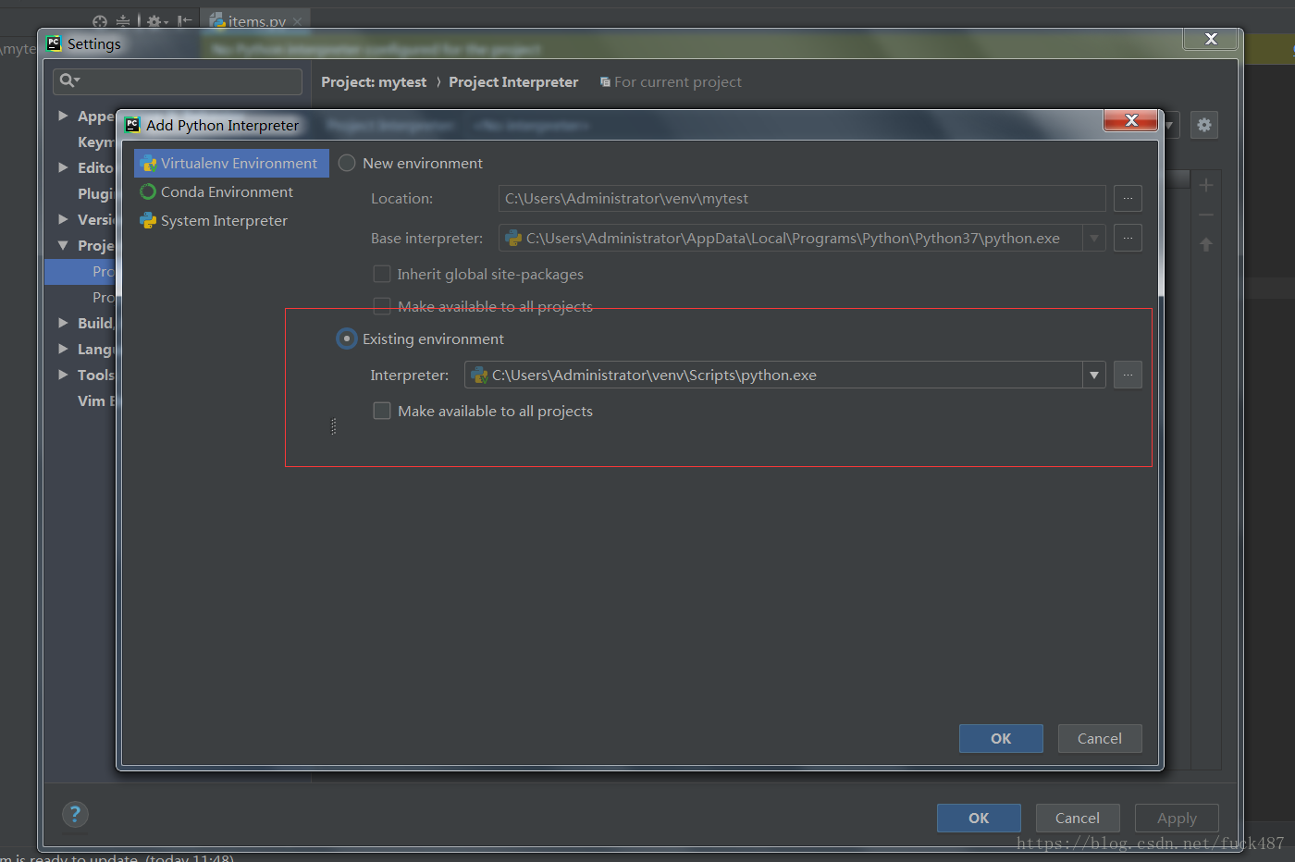Toggle greyed Make available to all projects under New environment
The width and height of the screenshot is (1295, 862).
[381, 306]
